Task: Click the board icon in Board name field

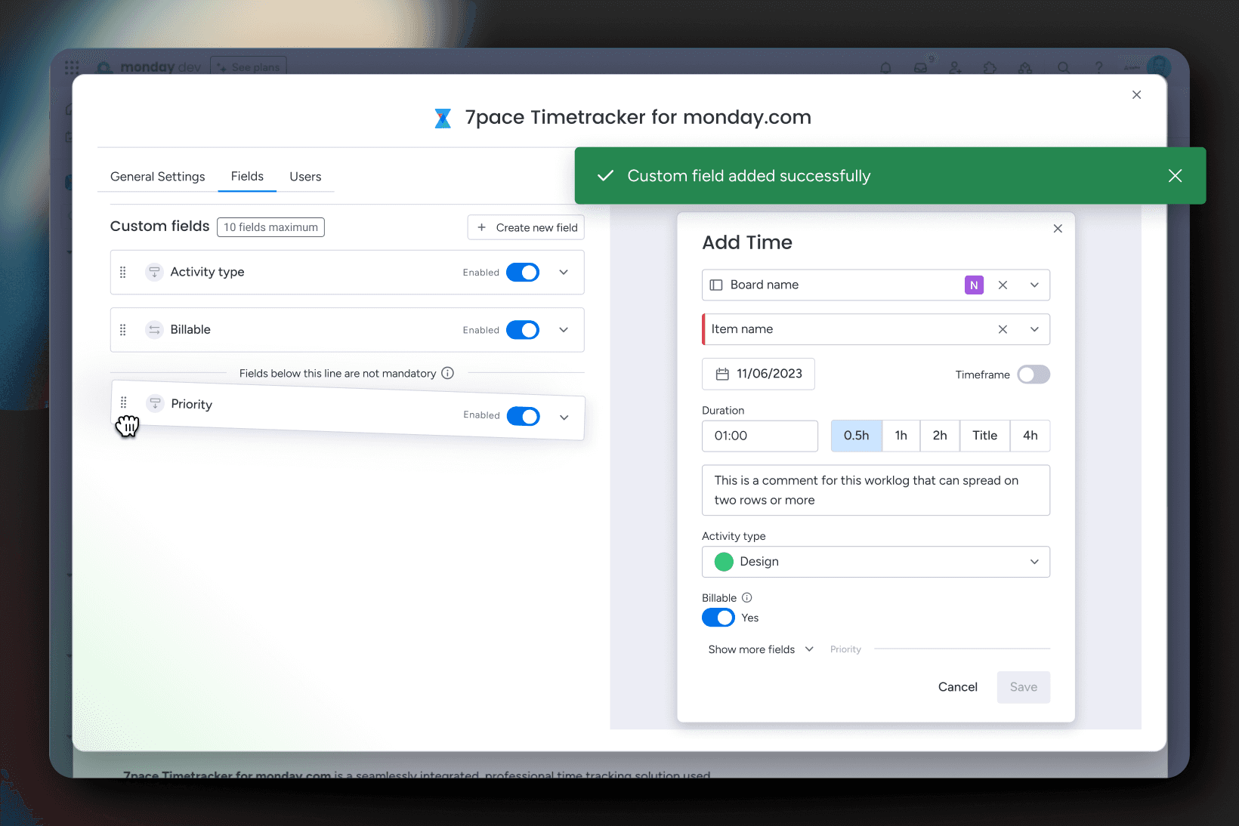Action: (x=716, y=285)
